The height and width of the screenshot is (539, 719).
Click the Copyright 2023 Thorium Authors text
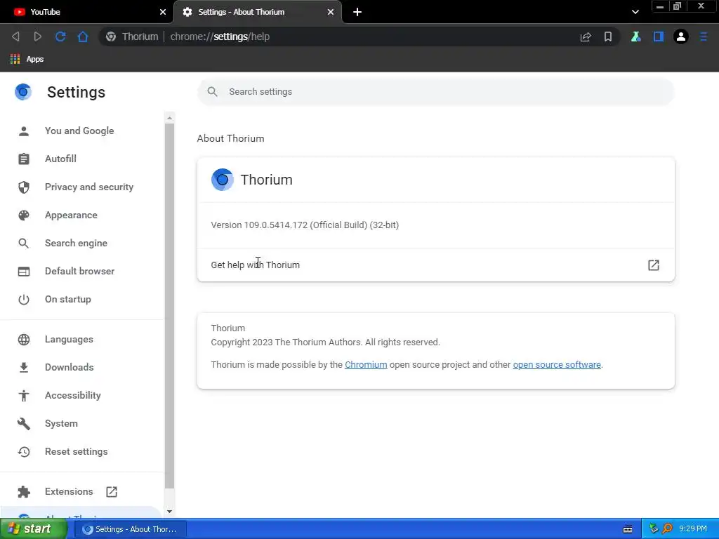click(x=326, y=342)
